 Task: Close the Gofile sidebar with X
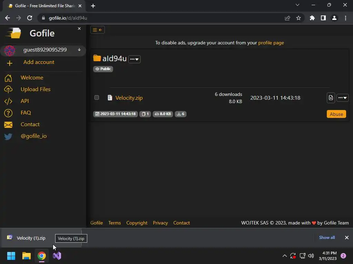tap(79, 29)
